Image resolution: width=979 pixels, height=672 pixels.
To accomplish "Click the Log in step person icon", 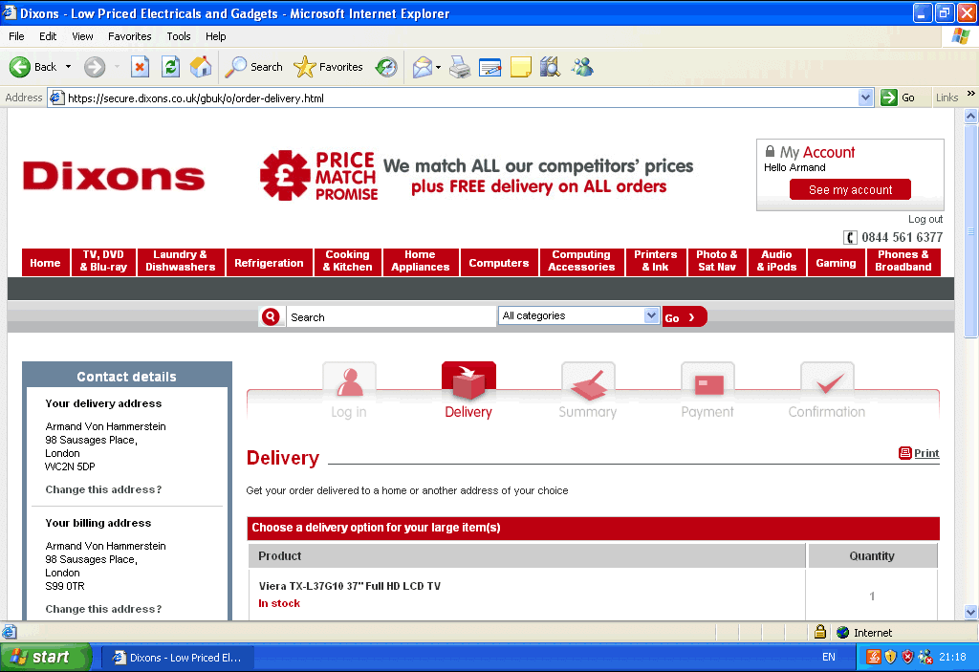I will tap(350, 381).
